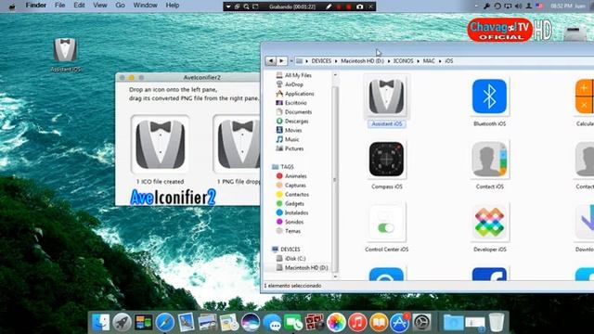This screenshot has height=334, width=594.
Task: Open the File menu
Action: (x=59, y=6)
